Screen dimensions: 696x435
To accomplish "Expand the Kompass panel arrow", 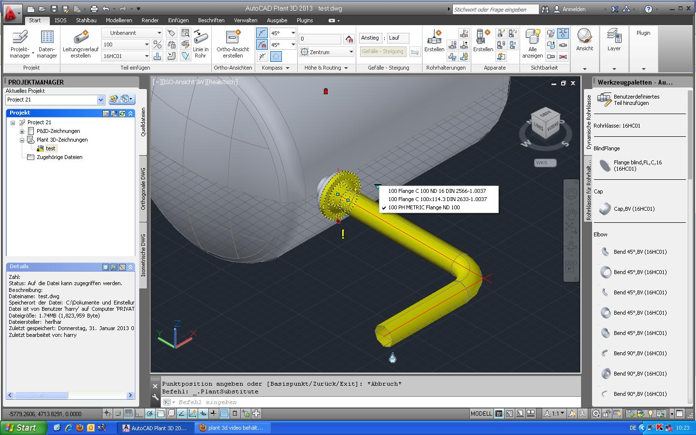I will click(288, 68).
